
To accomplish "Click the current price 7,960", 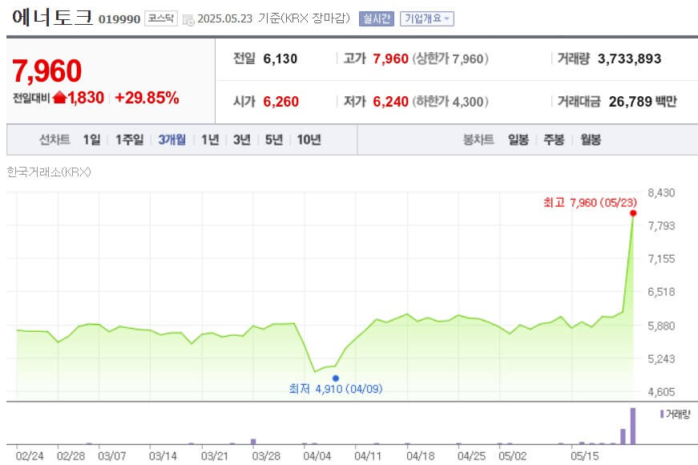I will (x=46, y=71).
